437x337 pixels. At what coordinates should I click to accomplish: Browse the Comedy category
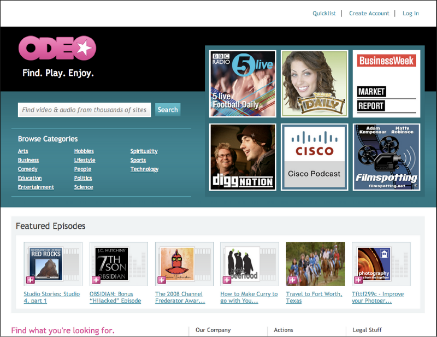tap(28, 169)
